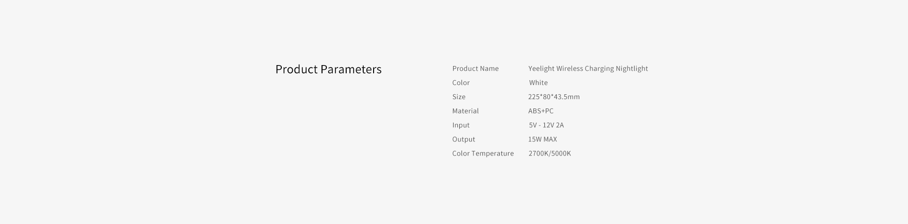Click the word Parameters in heading
The image size is (908, 224).
coord(351,69)
